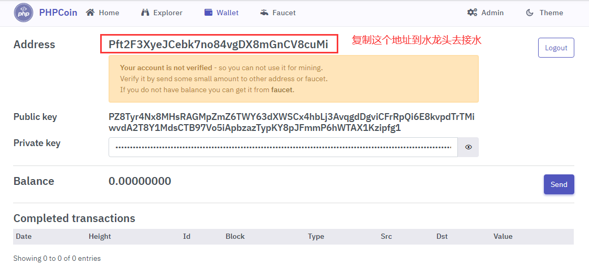Sort transactions by Date column
The height and width of the screenshot is (276, 589).
click(24, 236)
